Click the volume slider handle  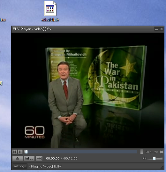pyautogui.click(x=154, y=158)
